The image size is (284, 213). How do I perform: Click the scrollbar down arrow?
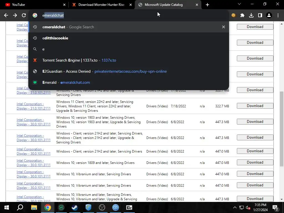click(282, 199)
